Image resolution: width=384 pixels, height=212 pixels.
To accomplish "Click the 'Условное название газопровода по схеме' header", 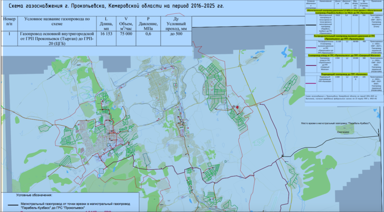I will (57, 23).
